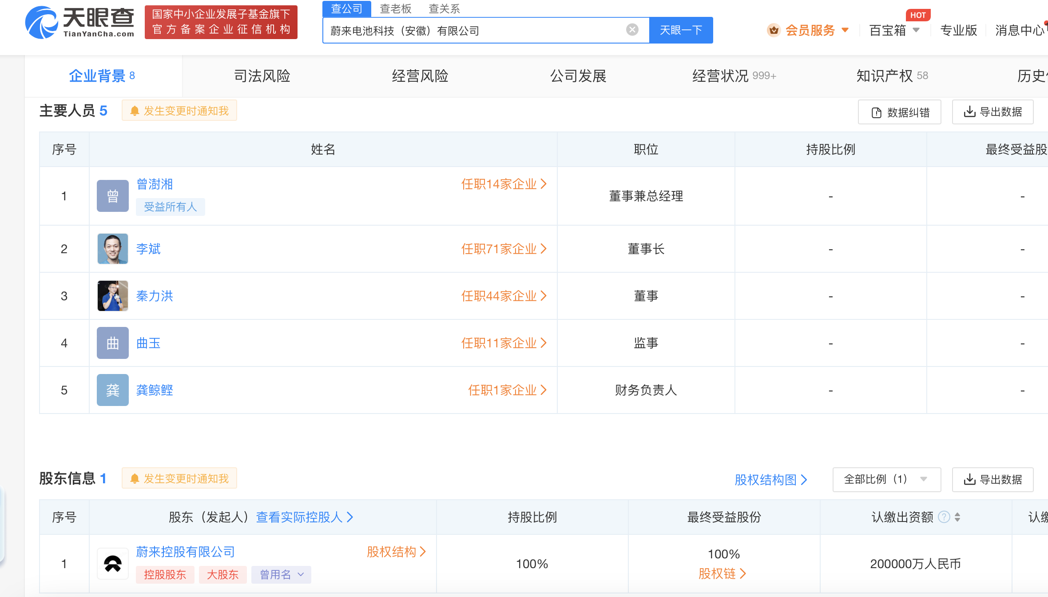Click 李斌 photo thumbnail
Viewport: 1048px width, 597px height.
(x=113, y=249)
